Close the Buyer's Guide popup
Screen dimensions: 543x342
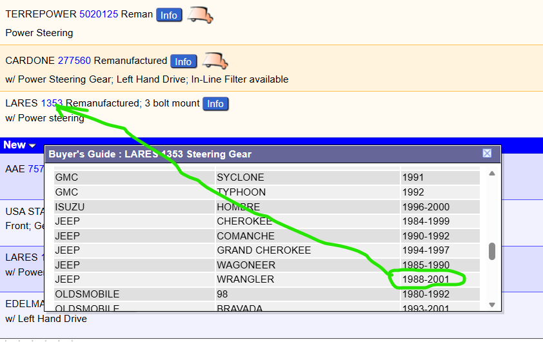[487, 154]
